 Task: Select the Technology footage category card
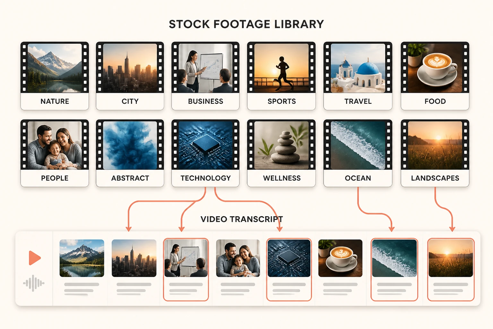(205, 153)
